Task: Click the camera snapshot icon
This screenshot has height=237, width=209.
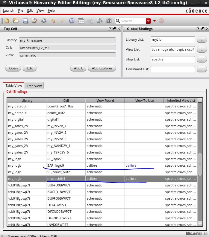Action: (109, 21)
